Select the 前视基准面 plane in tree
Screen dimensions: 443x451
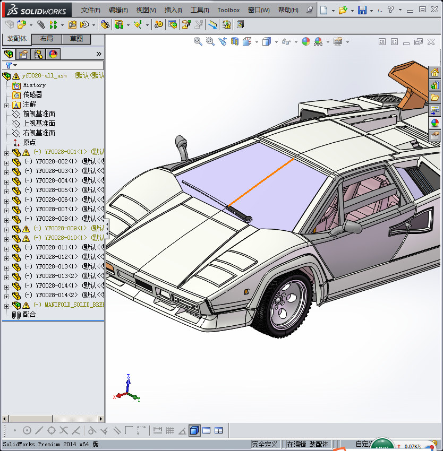(39, 114)
